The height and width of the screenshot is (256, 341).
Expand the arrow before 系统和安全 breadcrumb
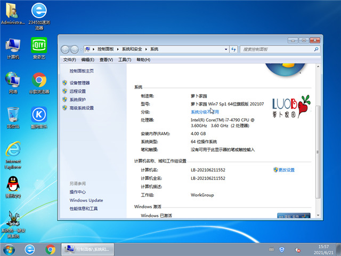118,49
